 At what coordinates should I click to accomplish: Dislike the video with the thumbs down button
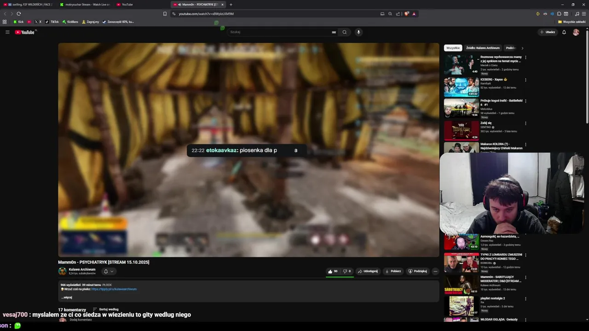coord(347,271)
